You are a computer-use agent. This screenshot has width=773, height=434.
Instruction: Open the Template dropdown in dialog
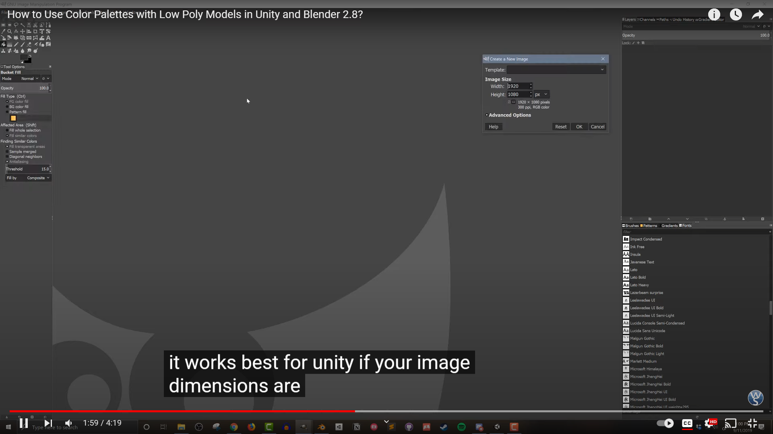(x=556, y=70)
